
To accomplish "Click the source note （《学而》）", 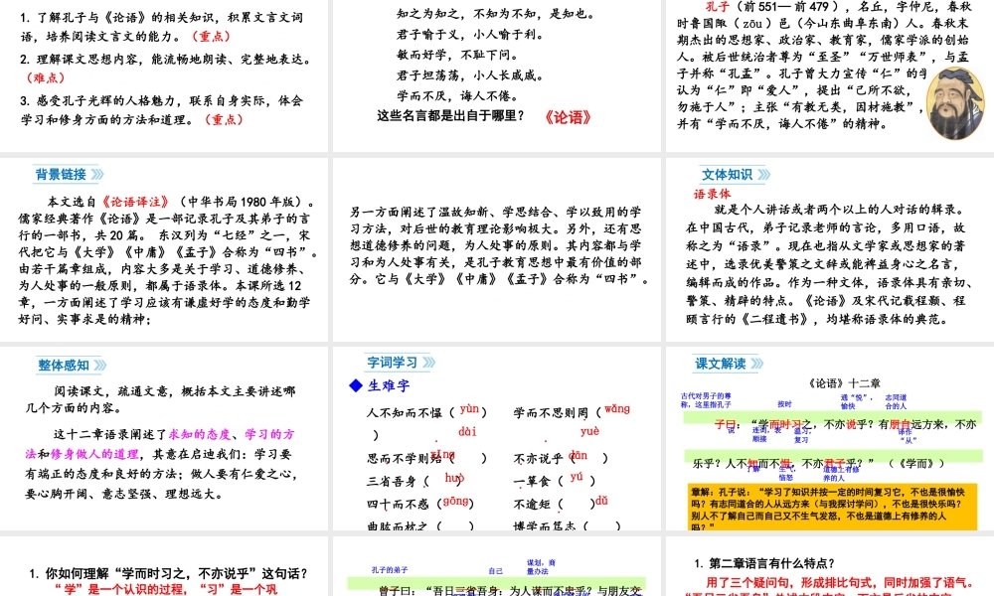I will click(x=916, y=463).
